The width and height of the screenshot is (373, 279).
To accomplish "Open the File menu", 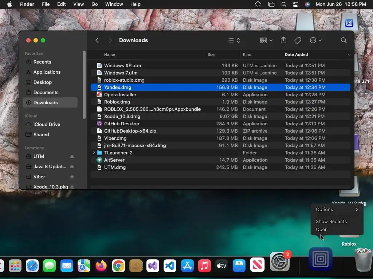I will (x=46, y=4).
